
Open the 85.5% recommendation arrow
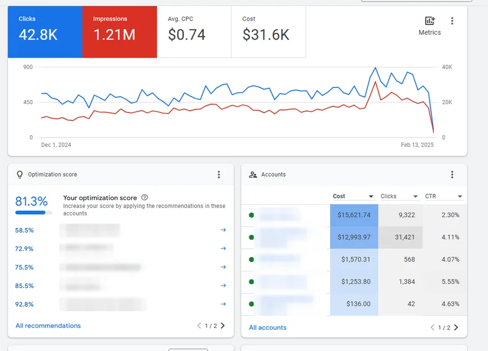pyautogui.click(x=223, y=285)
